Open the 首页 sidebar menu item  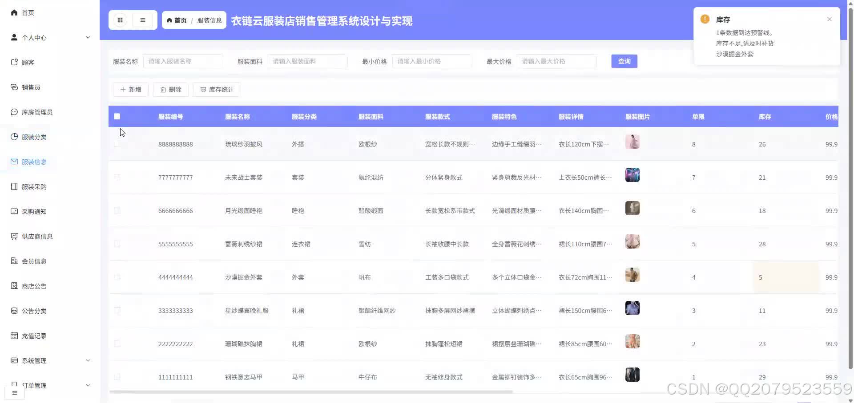50,12
